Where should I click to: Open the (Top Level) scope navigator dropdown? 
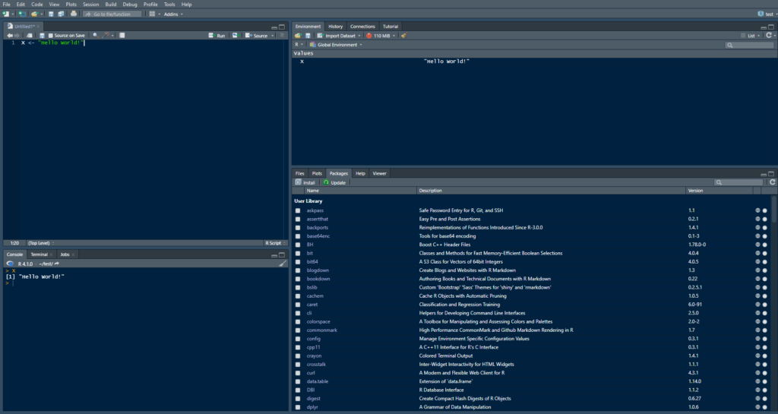point(41,243)
